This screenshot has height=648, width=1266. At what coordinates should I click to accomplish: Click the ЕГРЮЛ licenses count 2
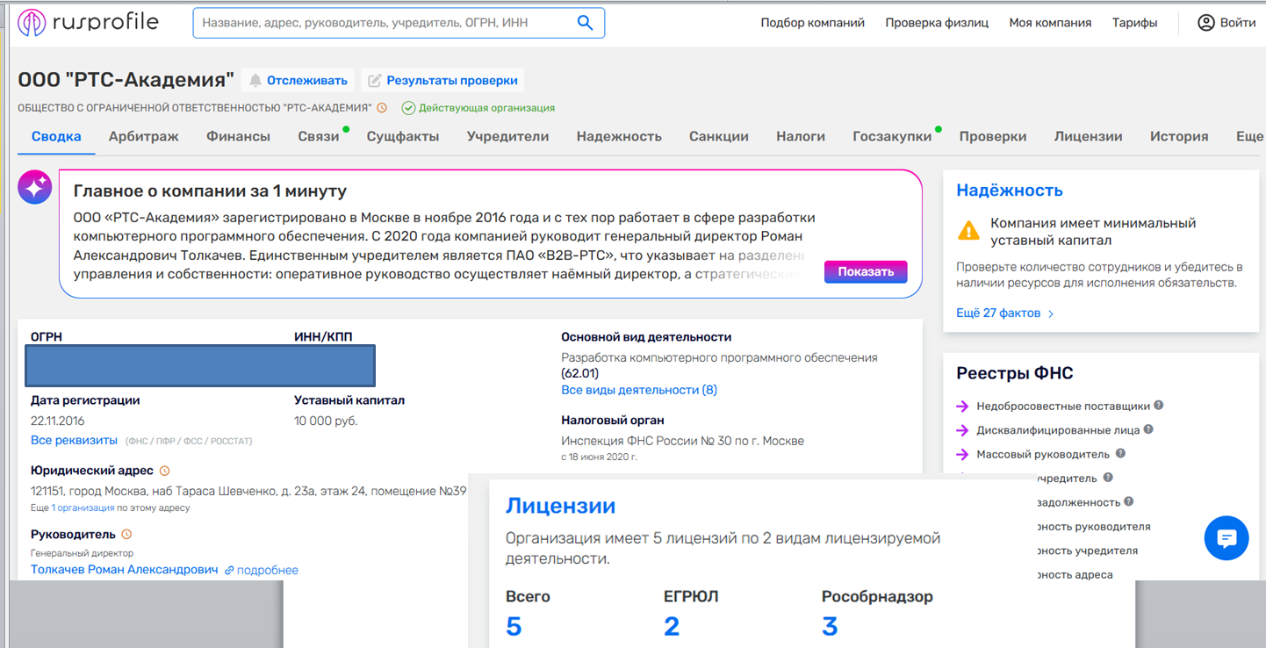tap(672, 627)
